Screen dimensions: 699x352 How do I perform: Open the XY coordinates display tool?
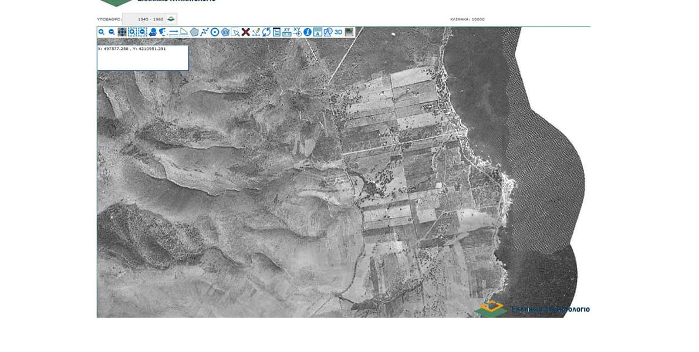287,32
